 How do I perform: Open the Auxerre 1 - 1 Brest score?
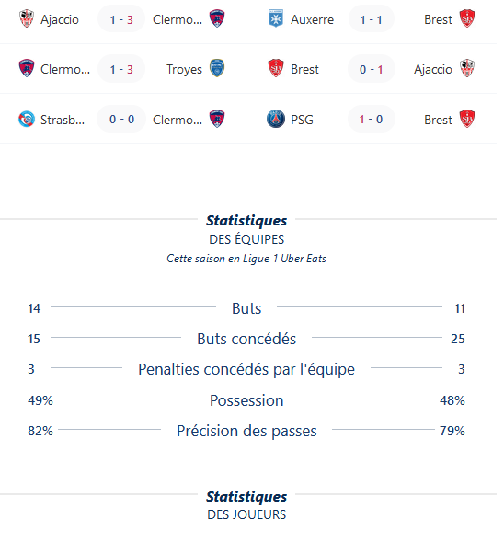click(371, 19)
